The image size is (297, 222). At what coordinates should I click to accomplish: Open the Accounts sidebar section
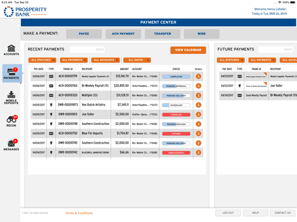(x=11, y=50)
